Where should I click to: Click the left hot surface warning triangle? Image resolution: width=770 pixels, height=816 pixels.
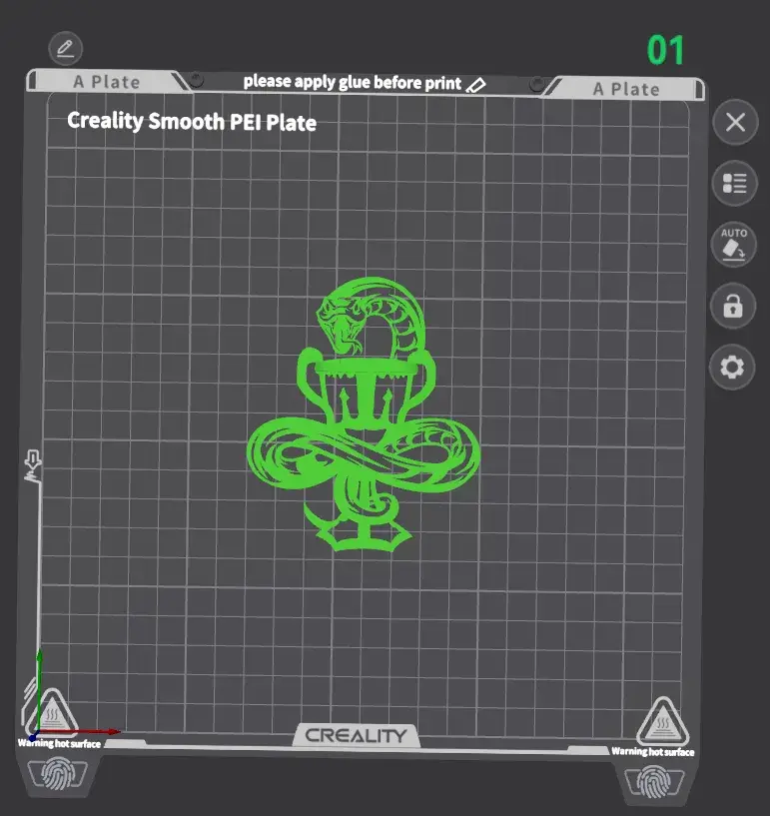click(x=52, y=713)
